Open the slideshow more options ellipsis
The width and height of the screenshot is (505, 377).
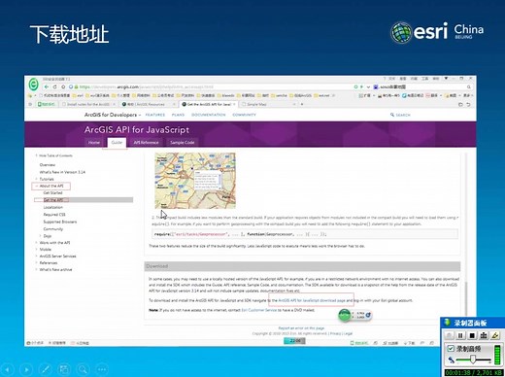tap(102, 369)
